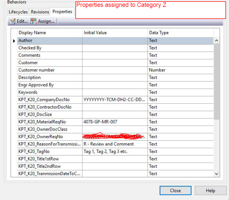This screenshot has height=200, width=229.
Task: Click the Close button
Action: point(175,190)
